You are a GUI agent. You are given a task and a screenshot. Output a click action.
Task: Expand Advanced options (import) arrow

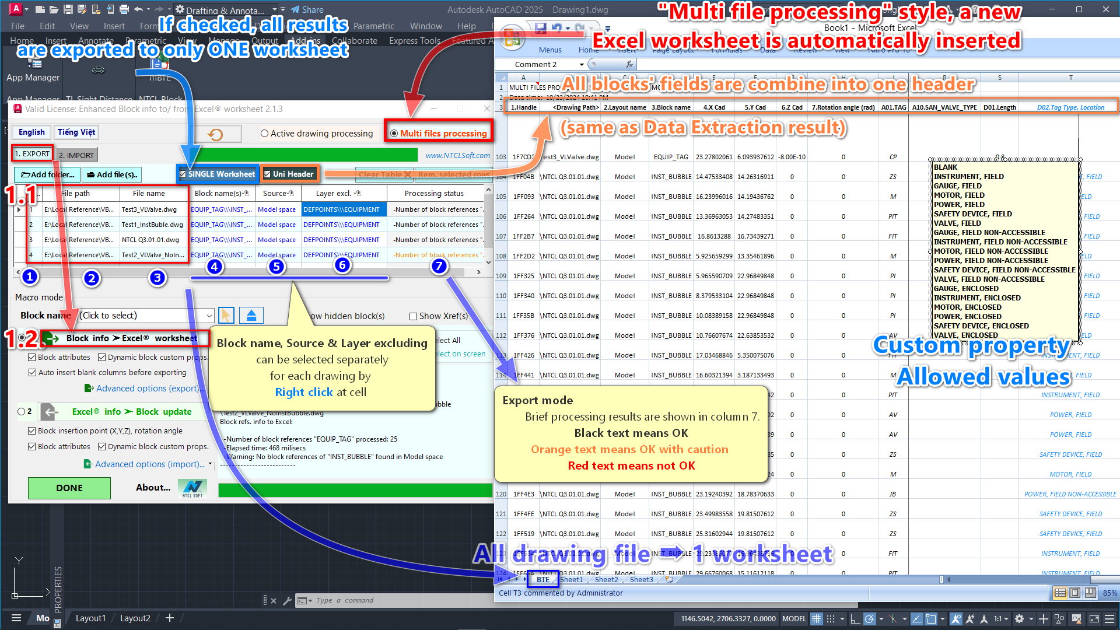pyautogui.click(x=210, y=464)
